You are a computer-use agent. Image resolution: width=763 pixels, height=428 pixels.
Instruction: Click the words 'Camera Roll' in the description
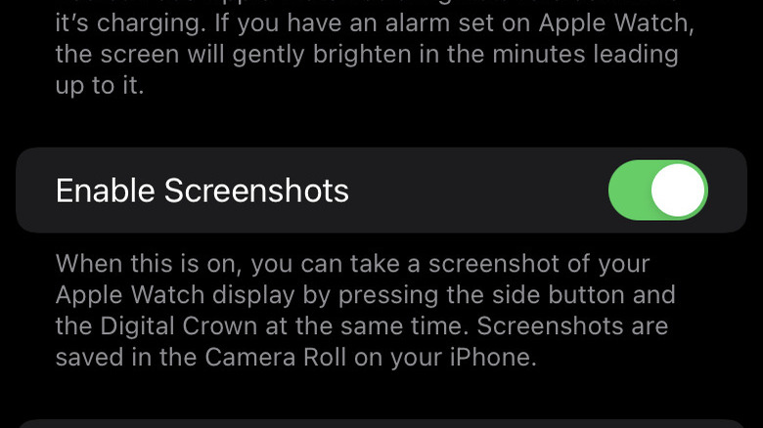(x=275, y=357)
